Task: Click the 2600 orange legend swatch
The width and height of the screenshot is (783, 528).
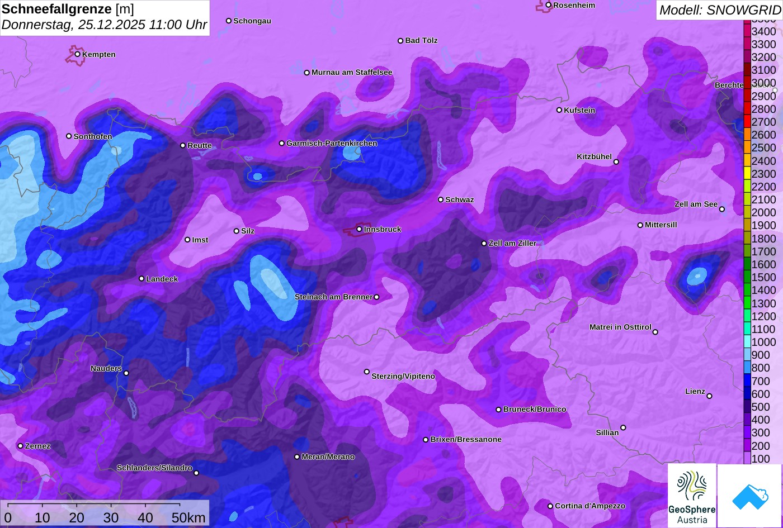Action: click(747, 135)
